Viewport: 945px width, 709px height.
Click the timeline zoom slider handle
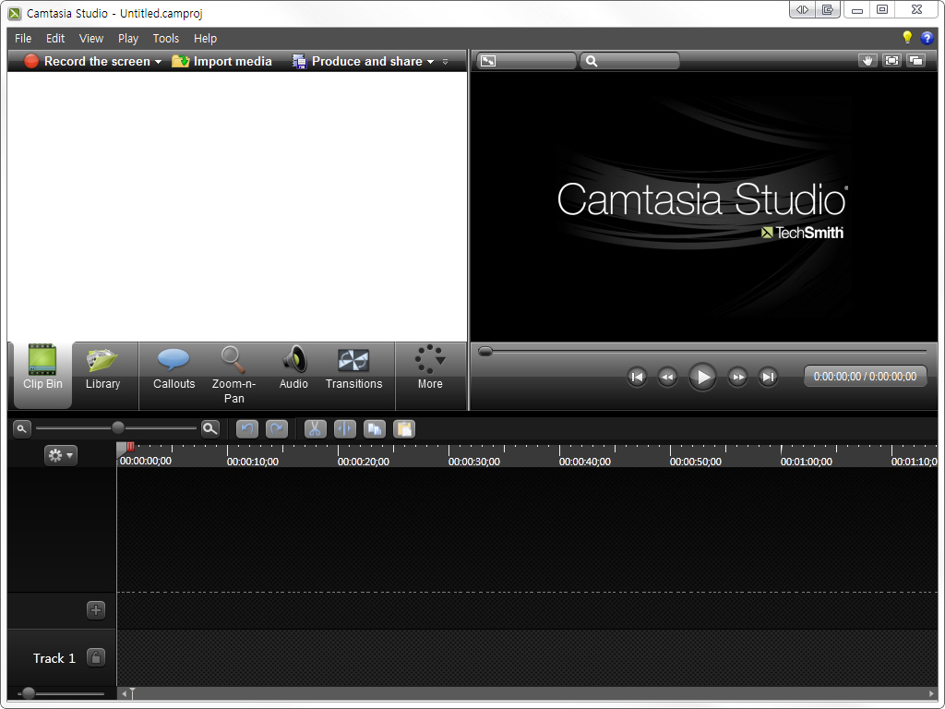click(118, 428)
